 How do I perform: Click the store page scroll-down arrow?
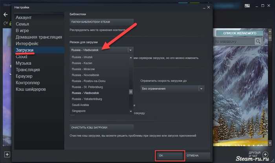coord(270,143)
